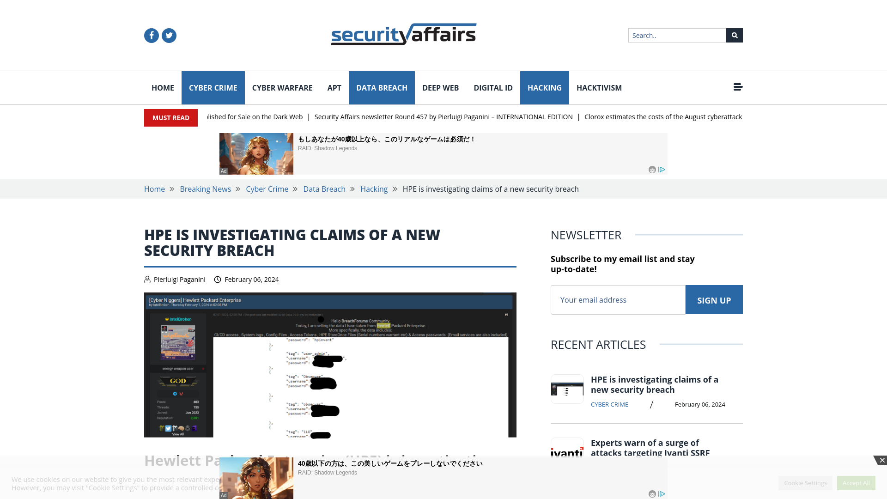Click the AdChoices icon on bottom ad
Viewport: 887px width, 499px height.
(662, 493)
